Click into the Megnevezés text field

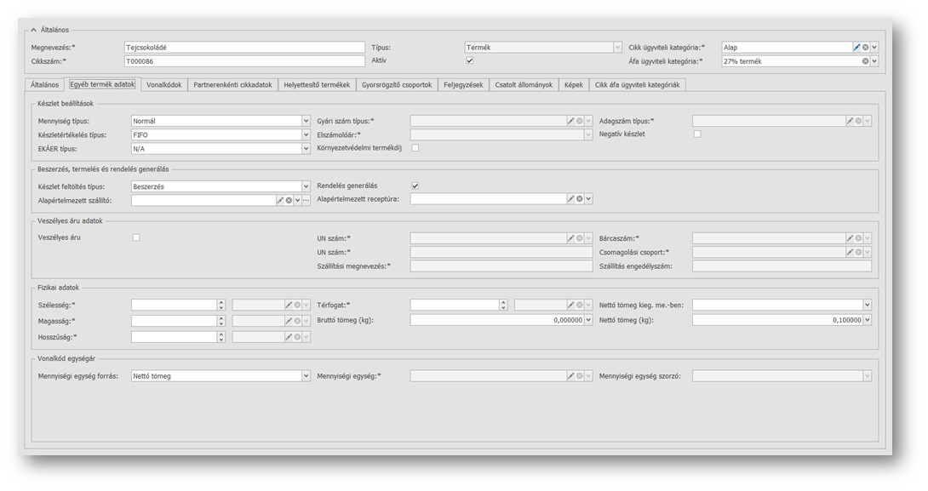244,48
